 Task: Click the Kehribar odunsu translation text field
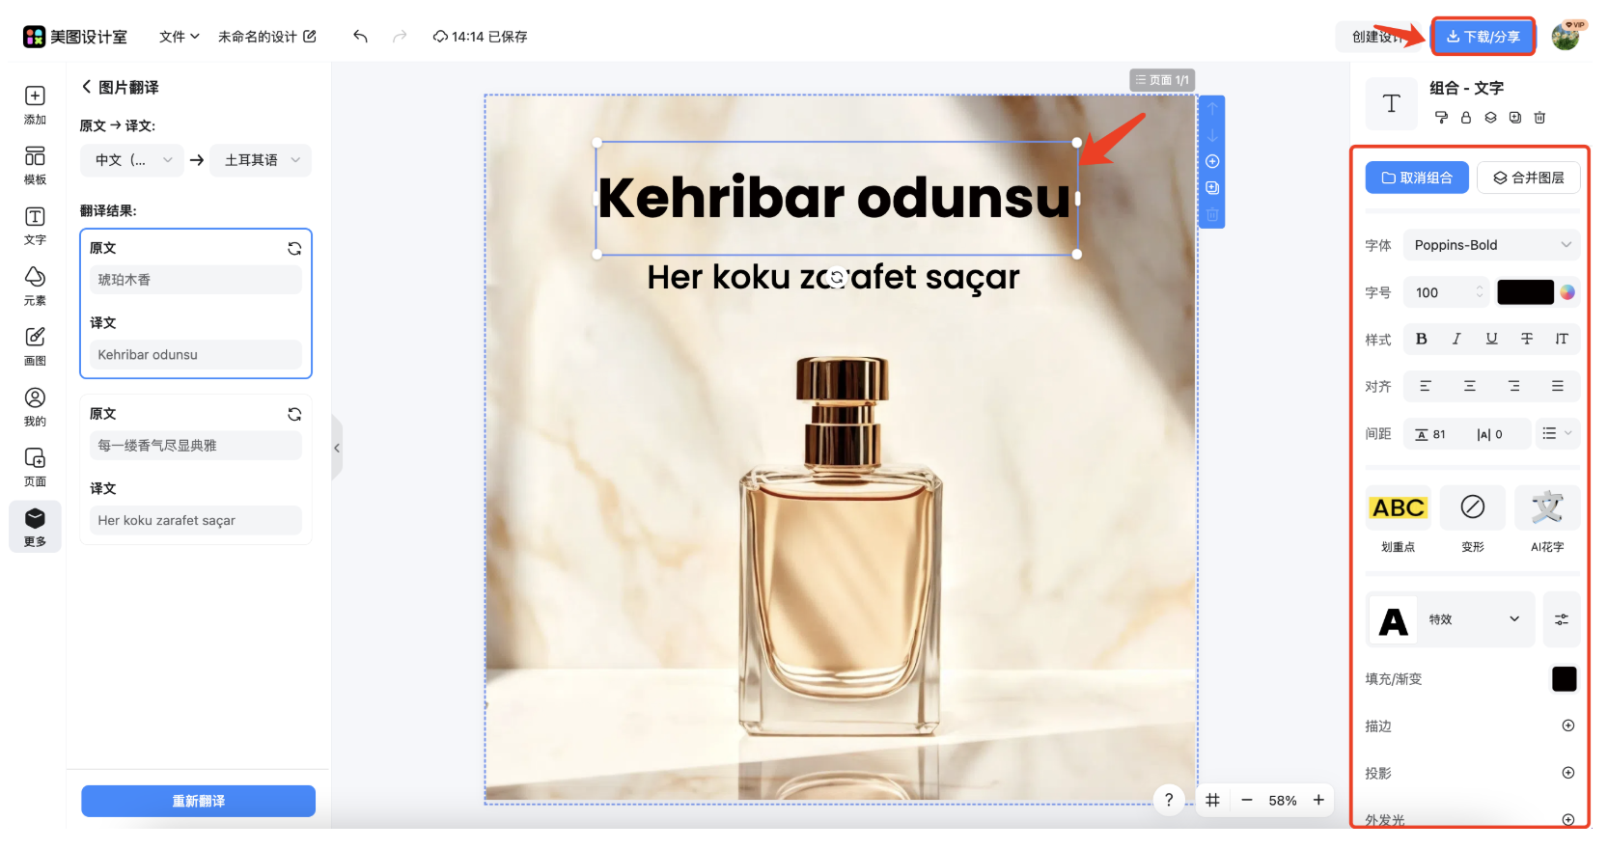point(196,355)
